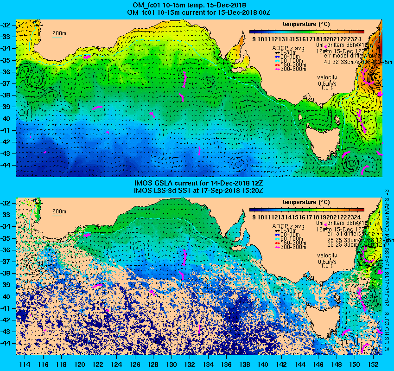Image resolution: width=394 pixels, height=371 pixels.
Task: Click the 'velocity' scale label in bottom panel
Action: (x=327, y=256)
